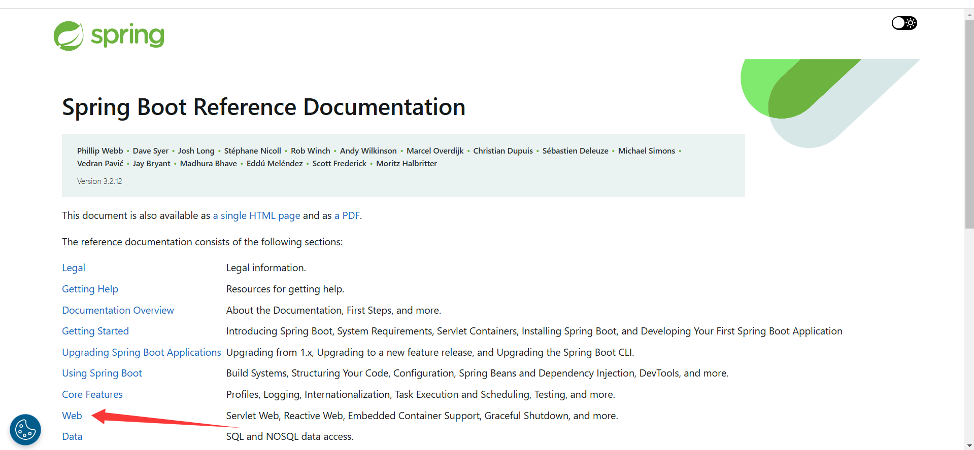
Task: Click the 'Legal information.' description
Action: 266,268
